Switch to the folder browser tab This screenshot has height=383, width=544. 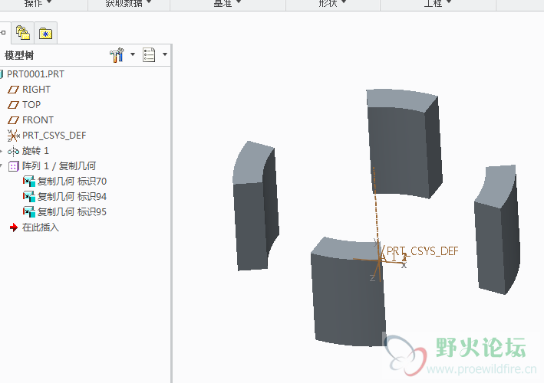click(23, 33)
